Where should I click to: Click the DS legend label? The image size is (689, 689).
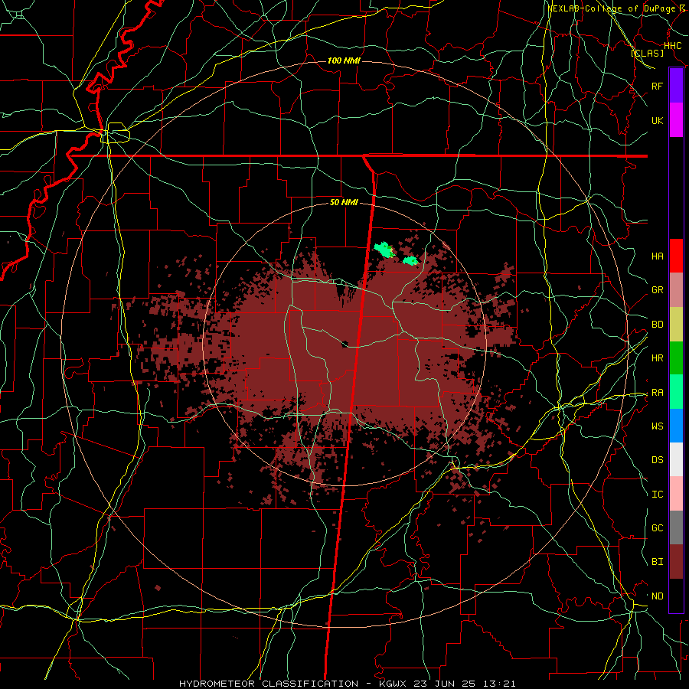coord(658,459)
